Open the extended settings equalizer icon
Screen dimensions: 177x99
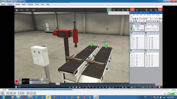click(23, 93)
